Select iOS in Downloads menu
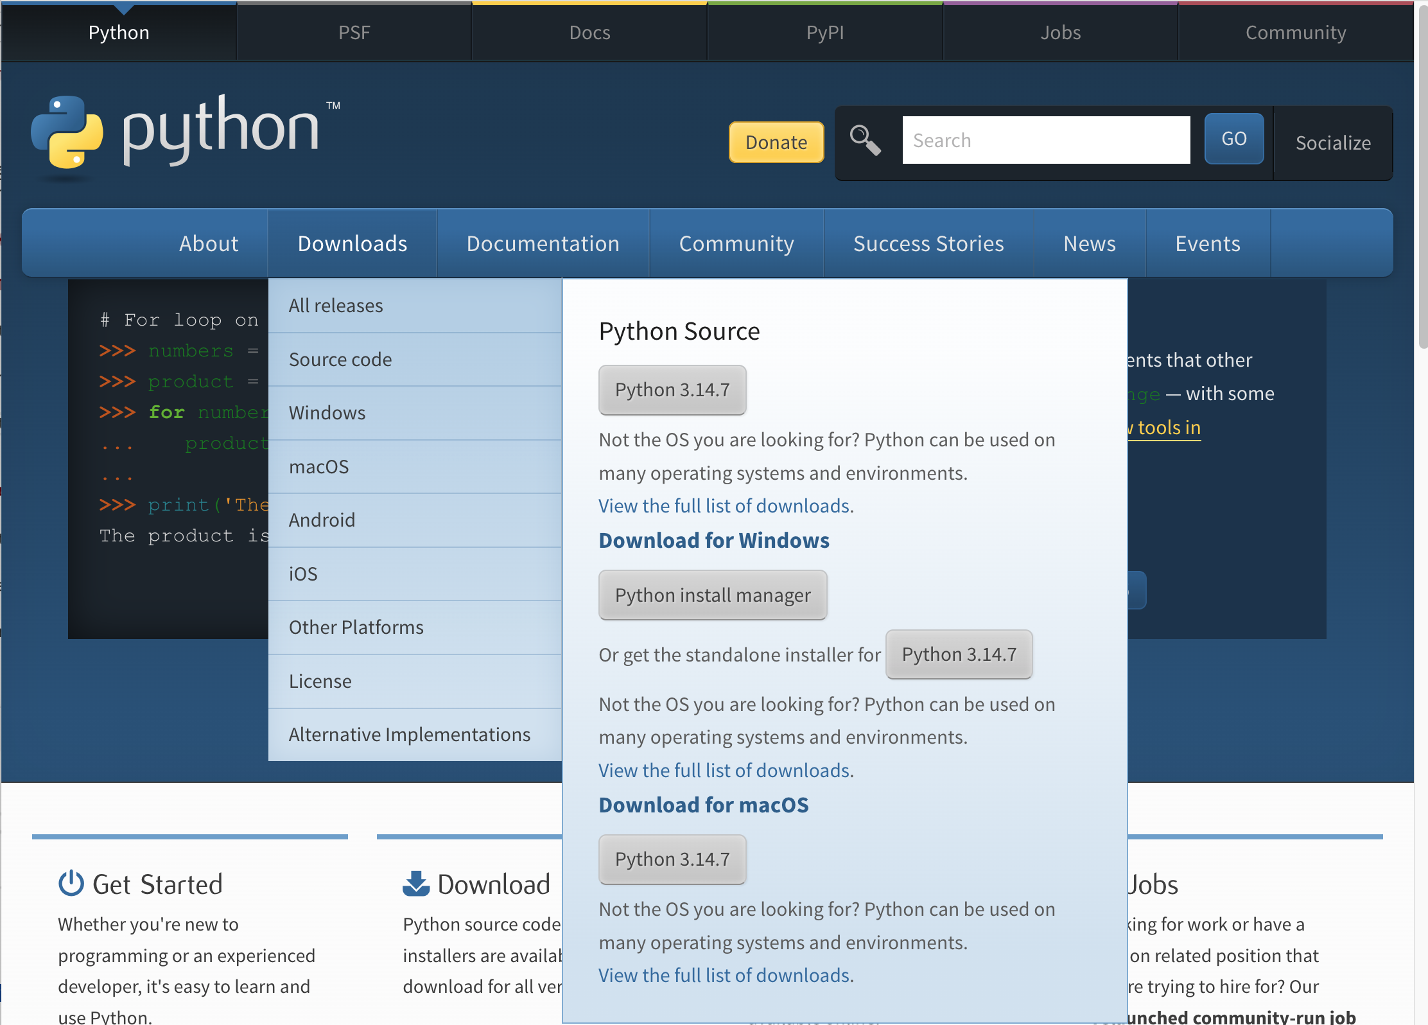 415,574
